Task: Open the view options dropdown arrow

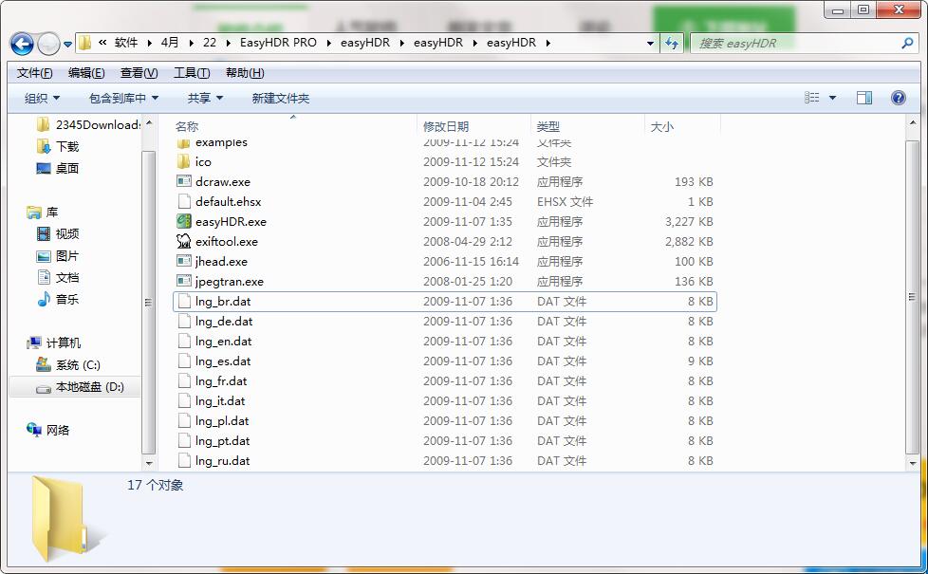Action: [x=833, y=99]
